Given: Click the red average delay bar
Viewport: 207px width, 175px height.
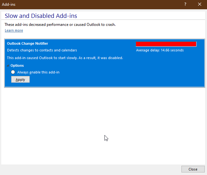Looking at the screenshot, I should [x=166, y=44].
